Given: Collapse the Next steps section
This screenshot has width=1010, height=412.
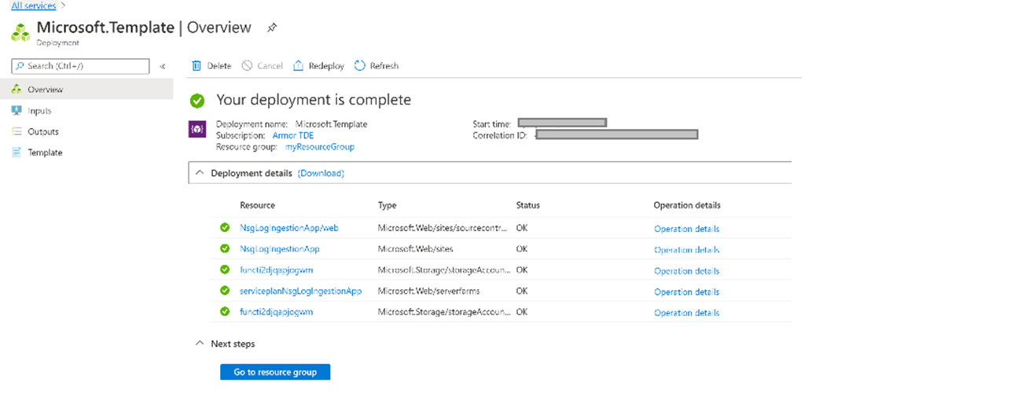Looking at the screenshot, I should click(200, 344).
